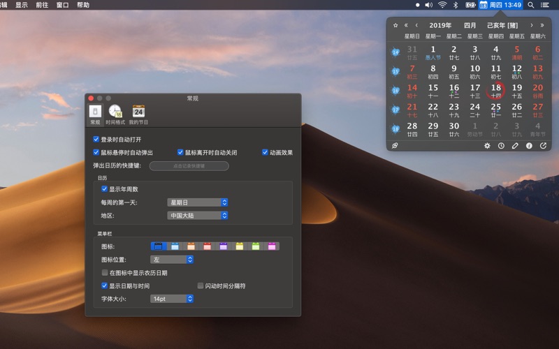Uncheck 显示日期与时间 checkbox
The width and height of the screenshot is (559, 349).
tap(104, 285)
